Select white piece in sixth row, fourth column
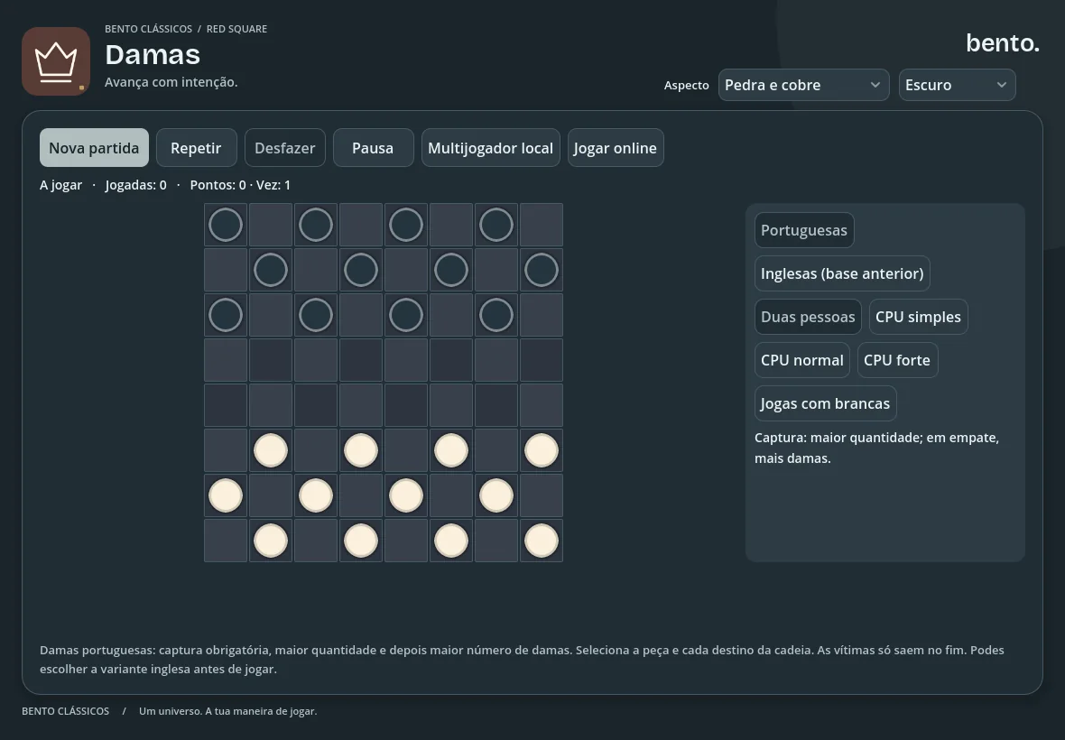The width and height of the screenshot is (1065, 740). [x=361, y=450]
